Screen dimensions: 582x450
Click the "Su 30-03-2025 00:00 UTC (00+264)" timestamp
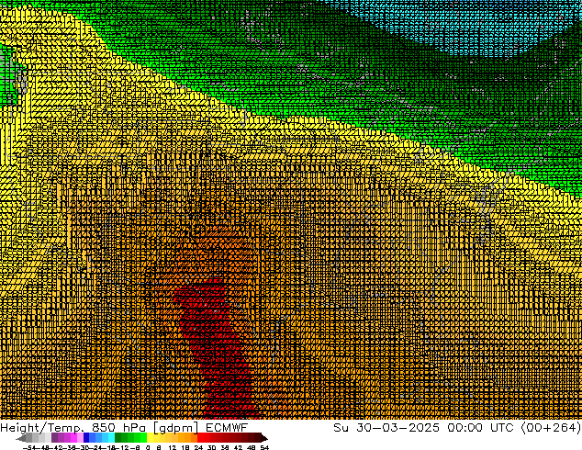click(457, 427)
